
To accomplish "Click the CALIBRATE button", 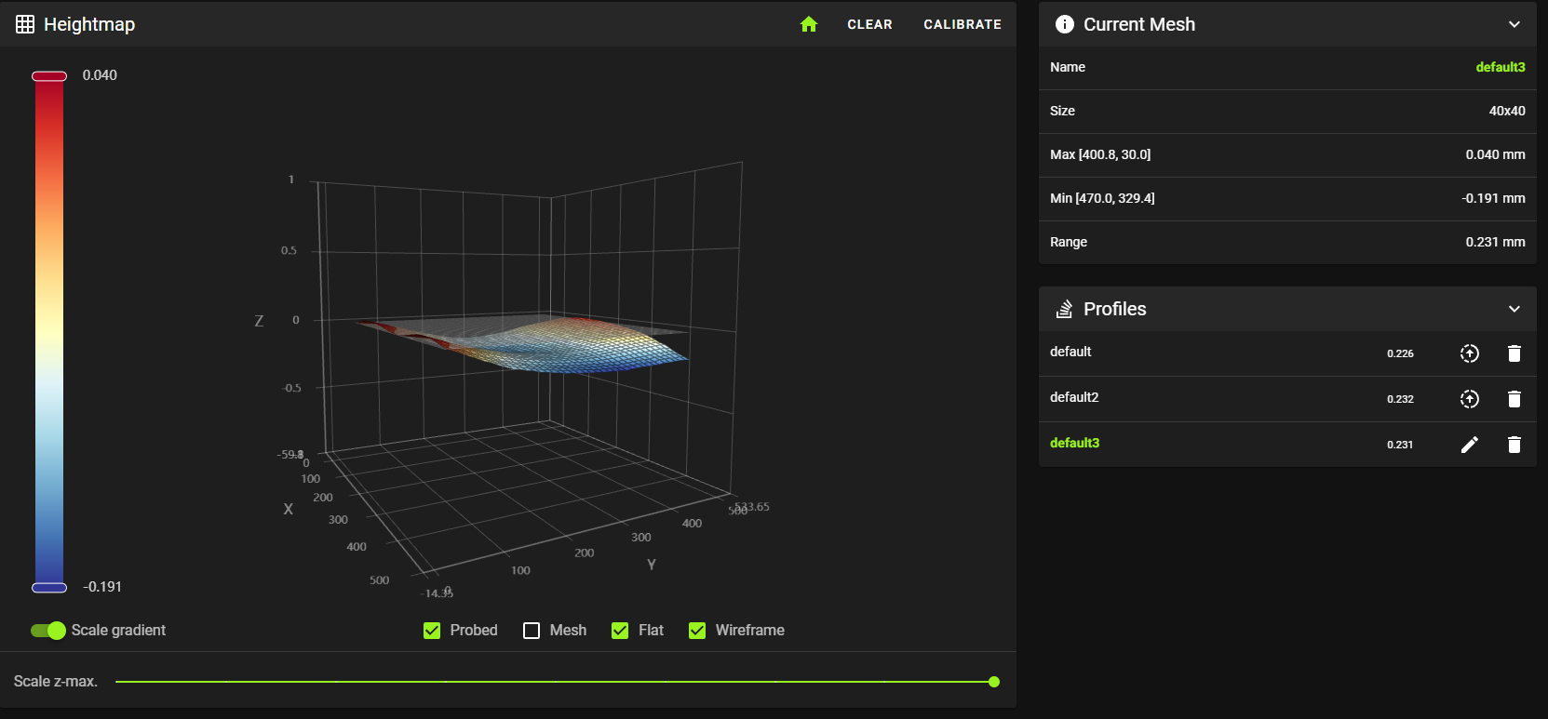I will click(x=962, y=24).
